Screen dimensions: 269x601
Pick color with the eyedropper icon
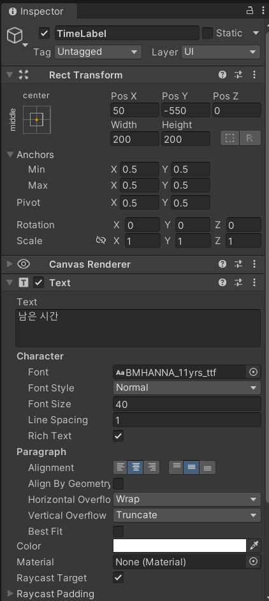(254, 546)
